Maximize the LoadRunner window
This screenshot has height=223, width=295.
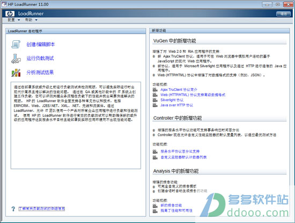point(277,4)
